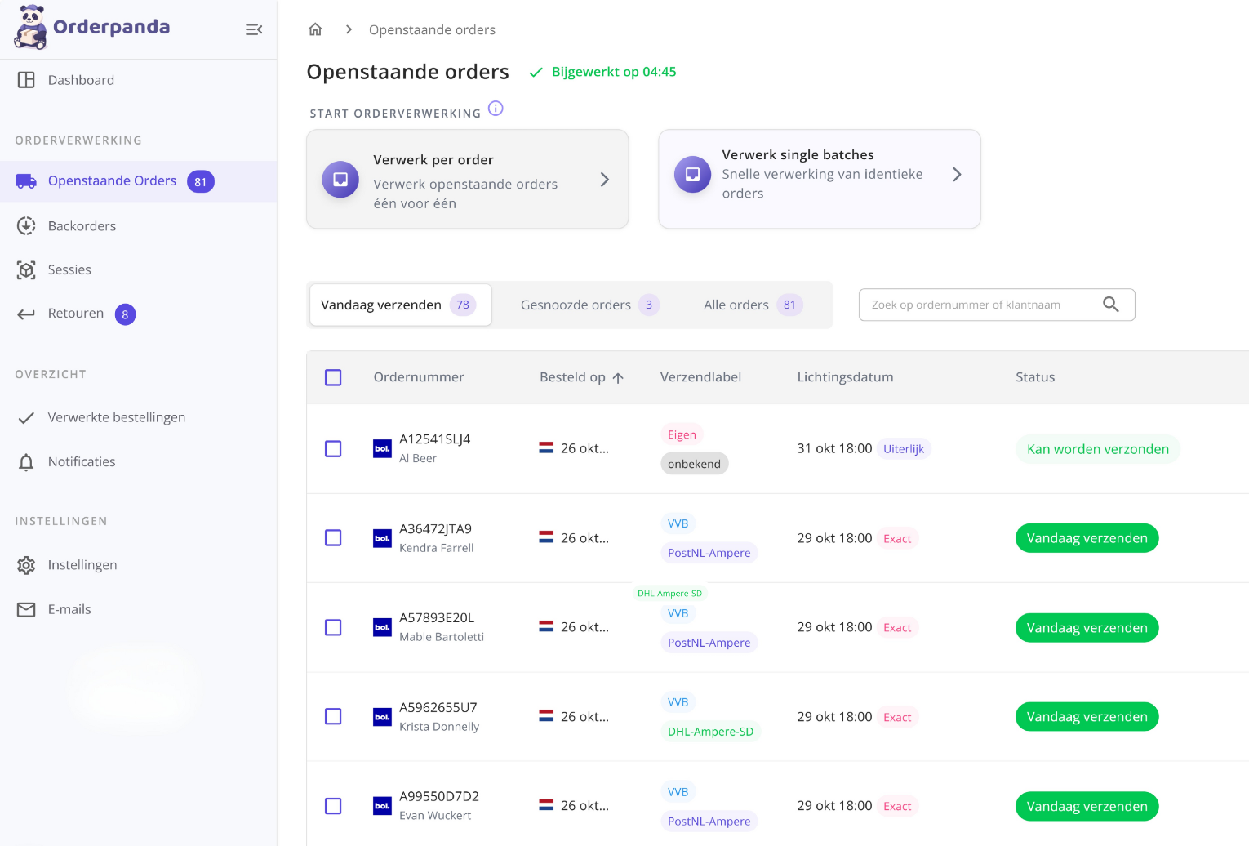Tick the select-all checkbox in the table header
The width and height of the screenshot is (1249, 846).
(333, 377)
